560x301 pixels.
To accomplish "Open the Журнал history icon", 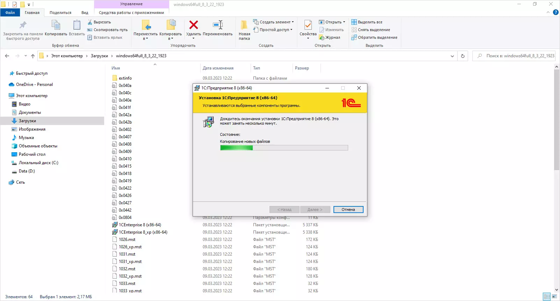I will (x=322, y=37).
